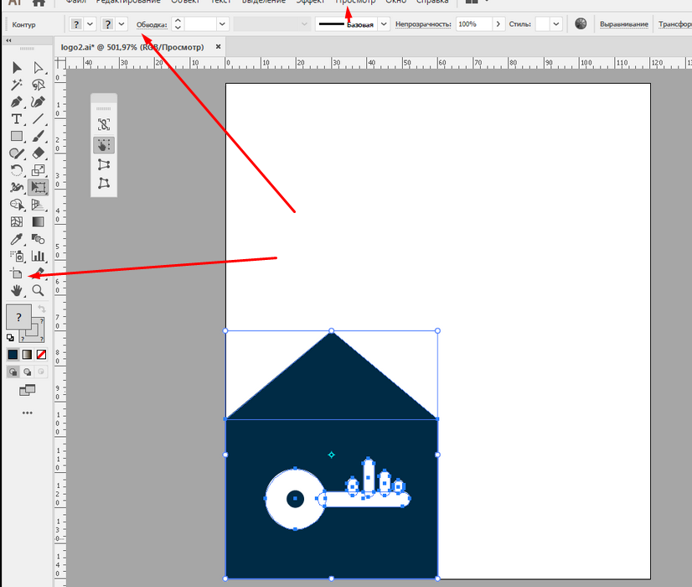Select the Mesh tool
This screenshot has width=692, height=587.
17,221
